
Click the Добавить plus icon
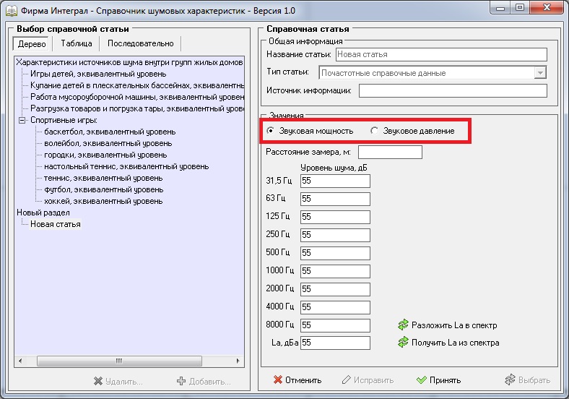[x=181, y=381]
